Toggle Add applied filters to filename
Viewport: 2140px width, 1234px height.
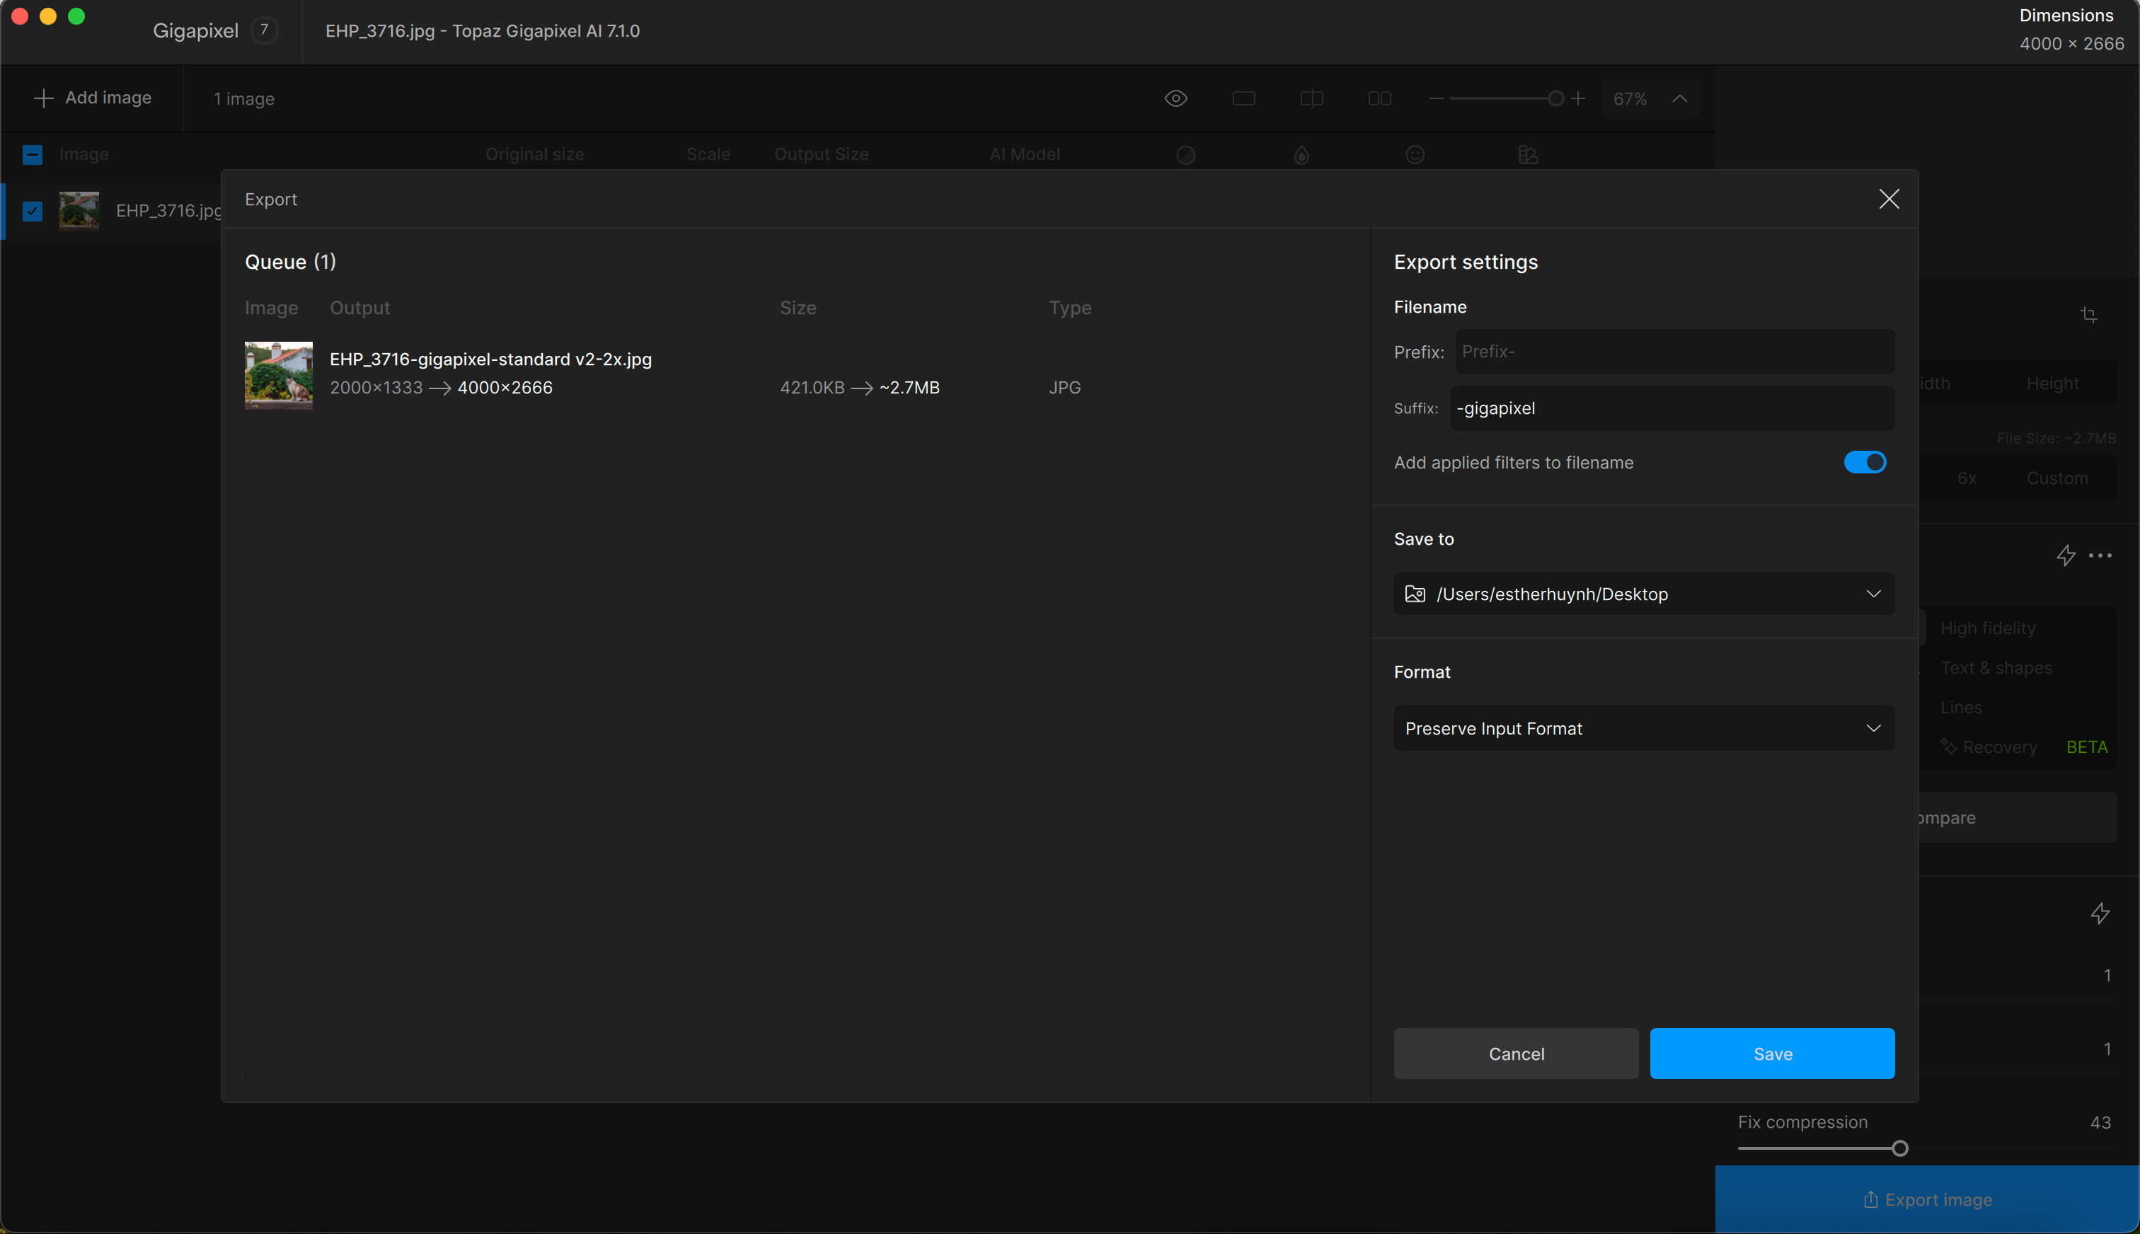(1865, 462)
